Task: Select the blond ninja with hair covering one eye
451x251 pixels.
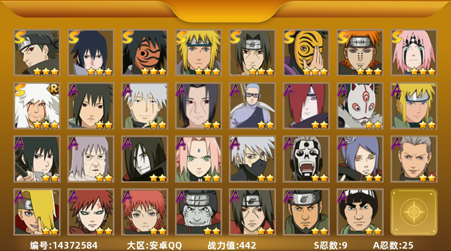Action: click(x=37, y=212)
